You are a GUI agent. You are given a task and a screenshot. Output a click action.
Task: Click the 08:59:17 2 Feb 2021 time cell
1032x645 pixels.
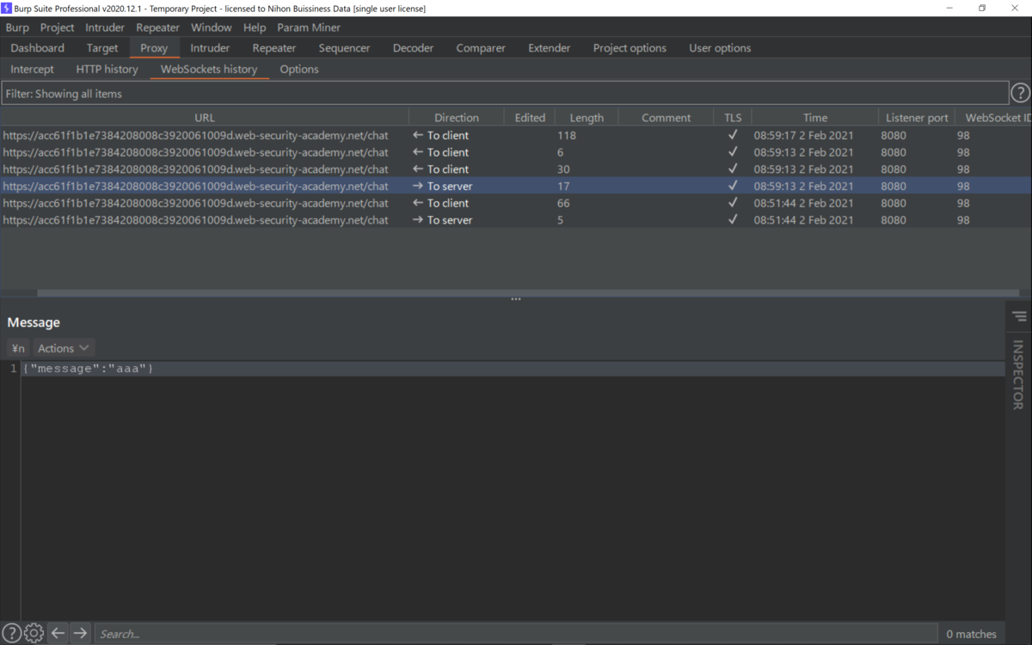click(x=804, y=135)
